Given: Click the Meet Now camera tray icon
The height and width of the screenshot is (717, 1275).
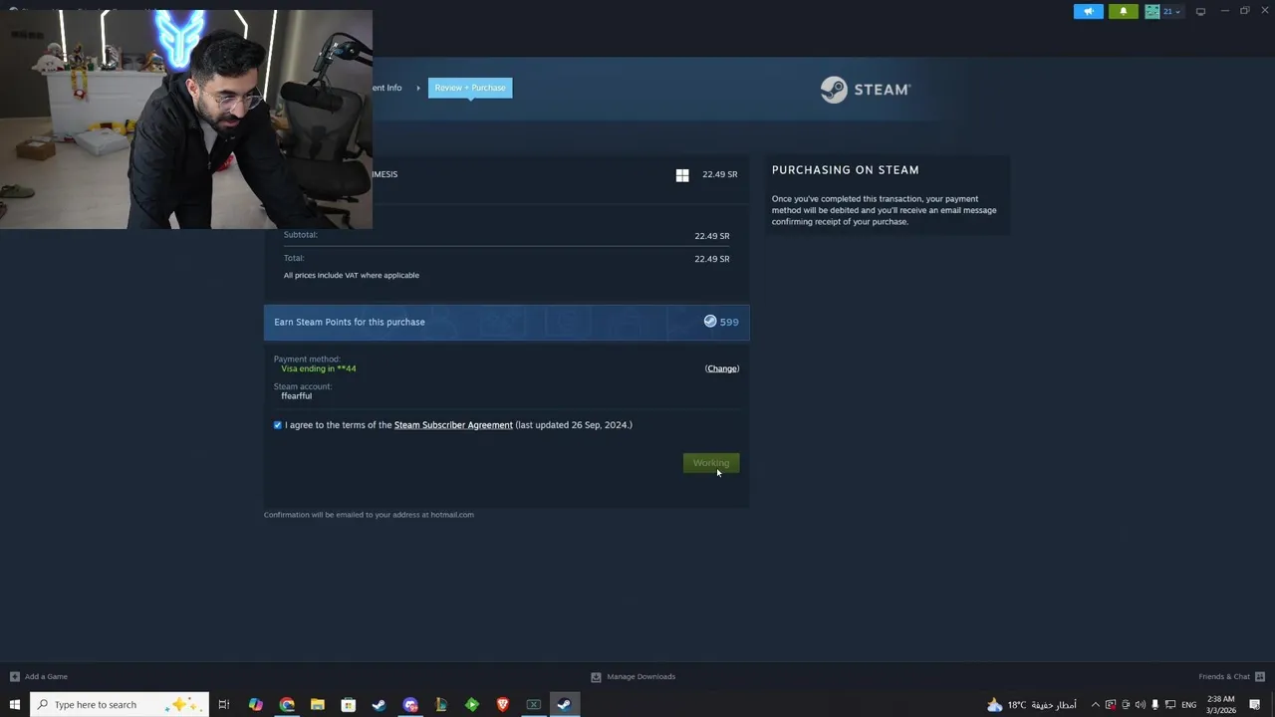Looking at the screenshot, I should click(x=1126, y=705).
